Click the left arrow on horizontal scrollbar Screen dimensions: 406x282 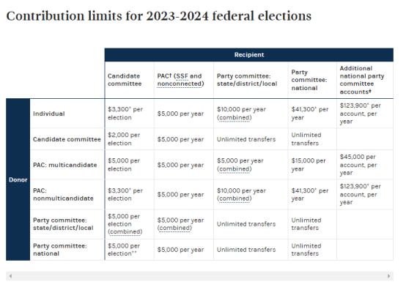10,276
